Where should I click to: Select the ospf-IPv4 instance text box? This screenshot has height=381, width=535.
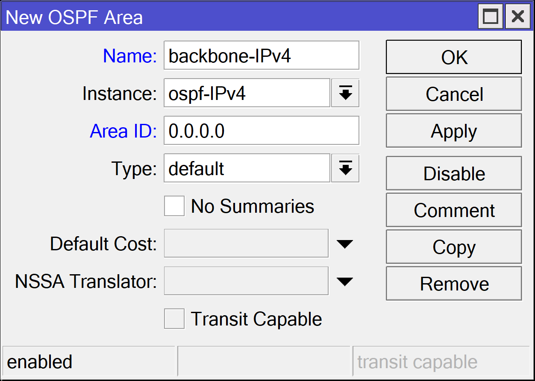point(247,93)
